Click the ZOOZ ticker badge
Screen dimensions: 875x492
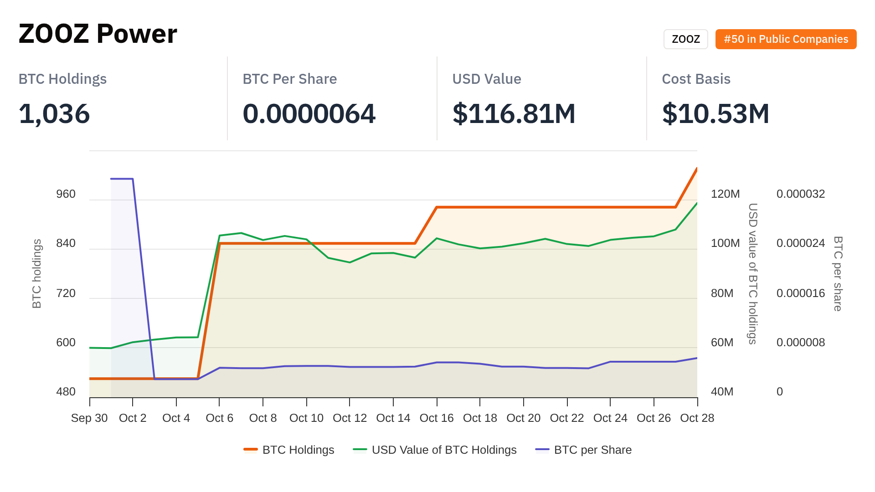point(685,39)
